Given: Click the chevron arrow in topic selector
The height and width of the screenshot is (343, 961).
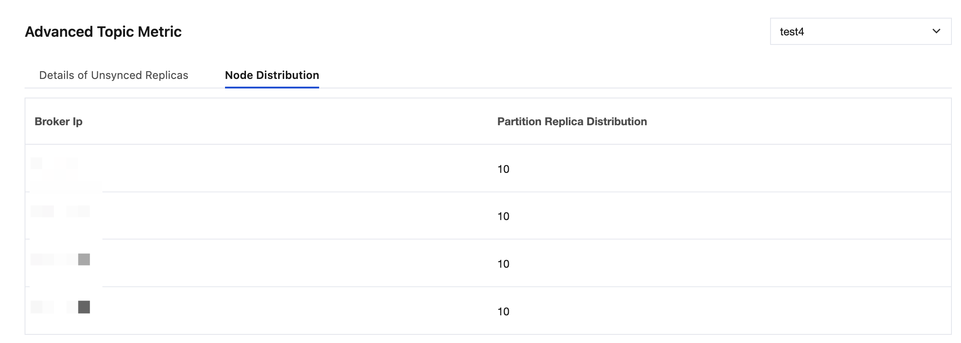Looking at the screenshot, I should (x=936, y=31).
